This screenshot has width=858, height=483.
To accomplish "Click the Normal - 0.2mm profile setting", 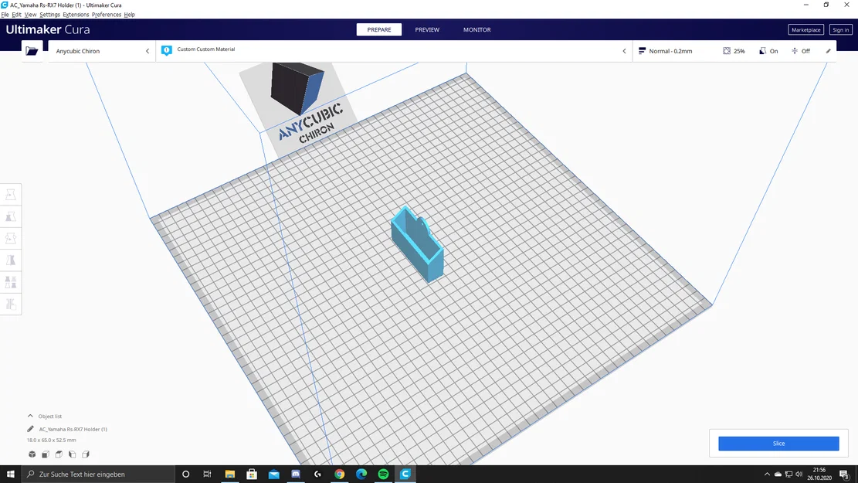I will (x=665, y=51).
